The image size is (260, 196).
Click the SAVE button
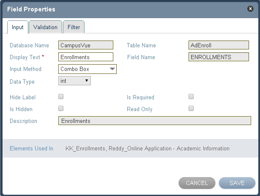[x=237, y=183]
